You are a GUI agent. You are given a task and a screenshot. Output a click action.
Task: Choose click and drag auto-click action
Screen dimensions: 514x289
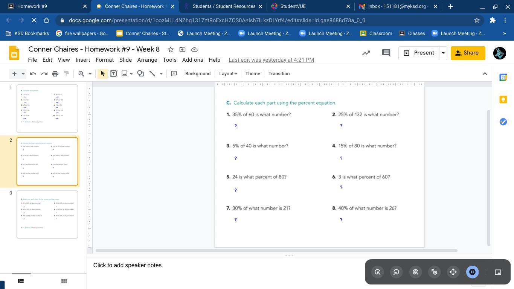pyautogui.click(x=434, y=272)
